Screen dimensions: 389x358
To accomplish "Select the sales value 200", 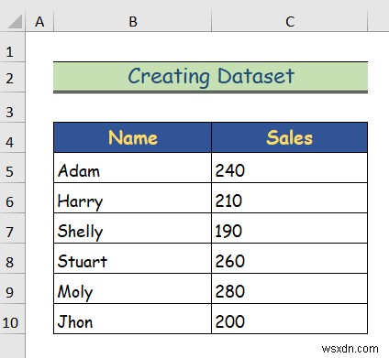I will (290, 319).
